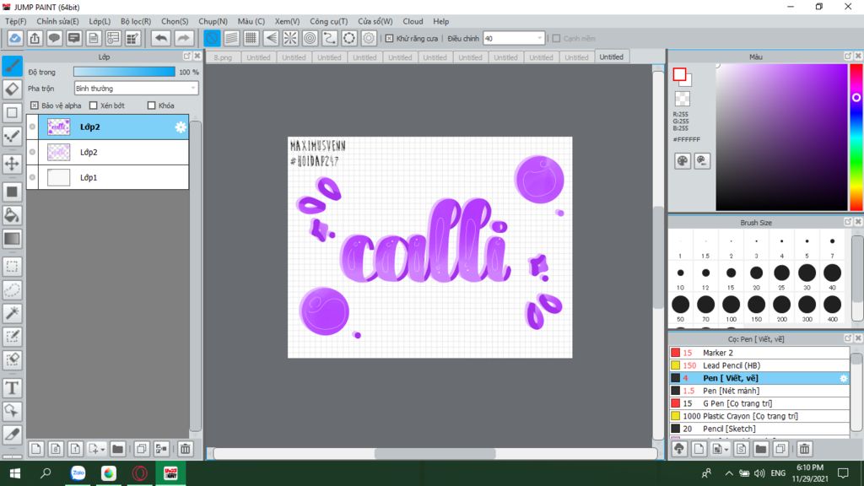Viewport: 864px width, 486px height.
Task: Select the Brush tool in left toolbar
Action: tap(12, 66)
